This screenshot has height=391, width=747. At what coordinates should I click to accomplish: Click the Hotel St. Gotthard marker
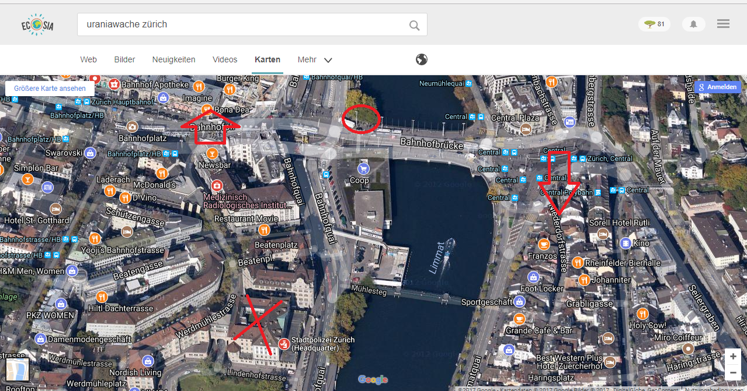[x=55, y=209]
